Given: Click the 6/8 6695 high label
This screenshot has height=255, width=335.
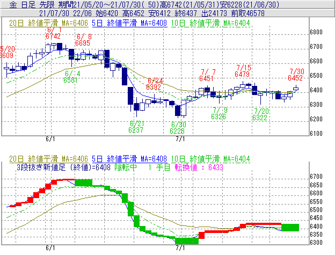Looking at the screenshot, I should [83, 40].
